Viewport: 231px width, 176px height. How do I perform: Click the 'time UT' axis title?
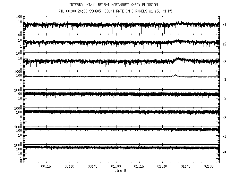click(x=121, y=171)
